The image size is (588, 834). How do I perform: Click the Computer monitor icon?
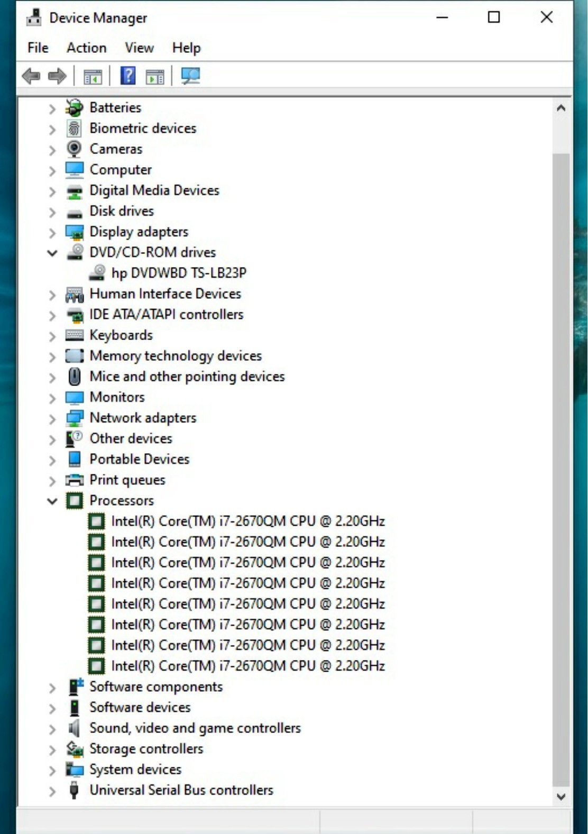[x=74, y=170]
